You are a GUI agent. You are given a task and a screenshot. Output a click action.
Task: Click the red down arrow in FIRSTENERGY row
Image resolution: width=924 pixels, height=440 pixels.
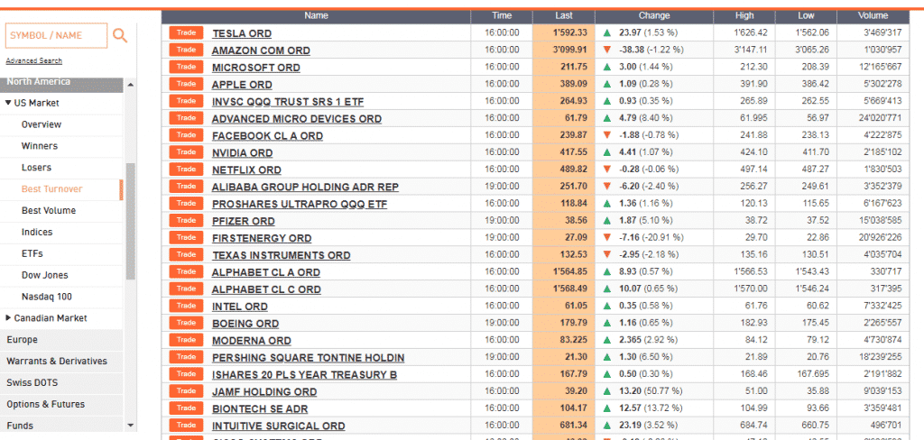tap(607, 238)
